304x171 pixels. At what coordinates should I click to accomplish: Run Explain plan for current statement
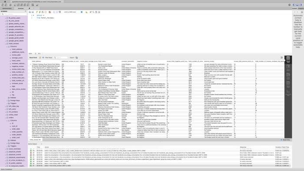pos(43,12)
